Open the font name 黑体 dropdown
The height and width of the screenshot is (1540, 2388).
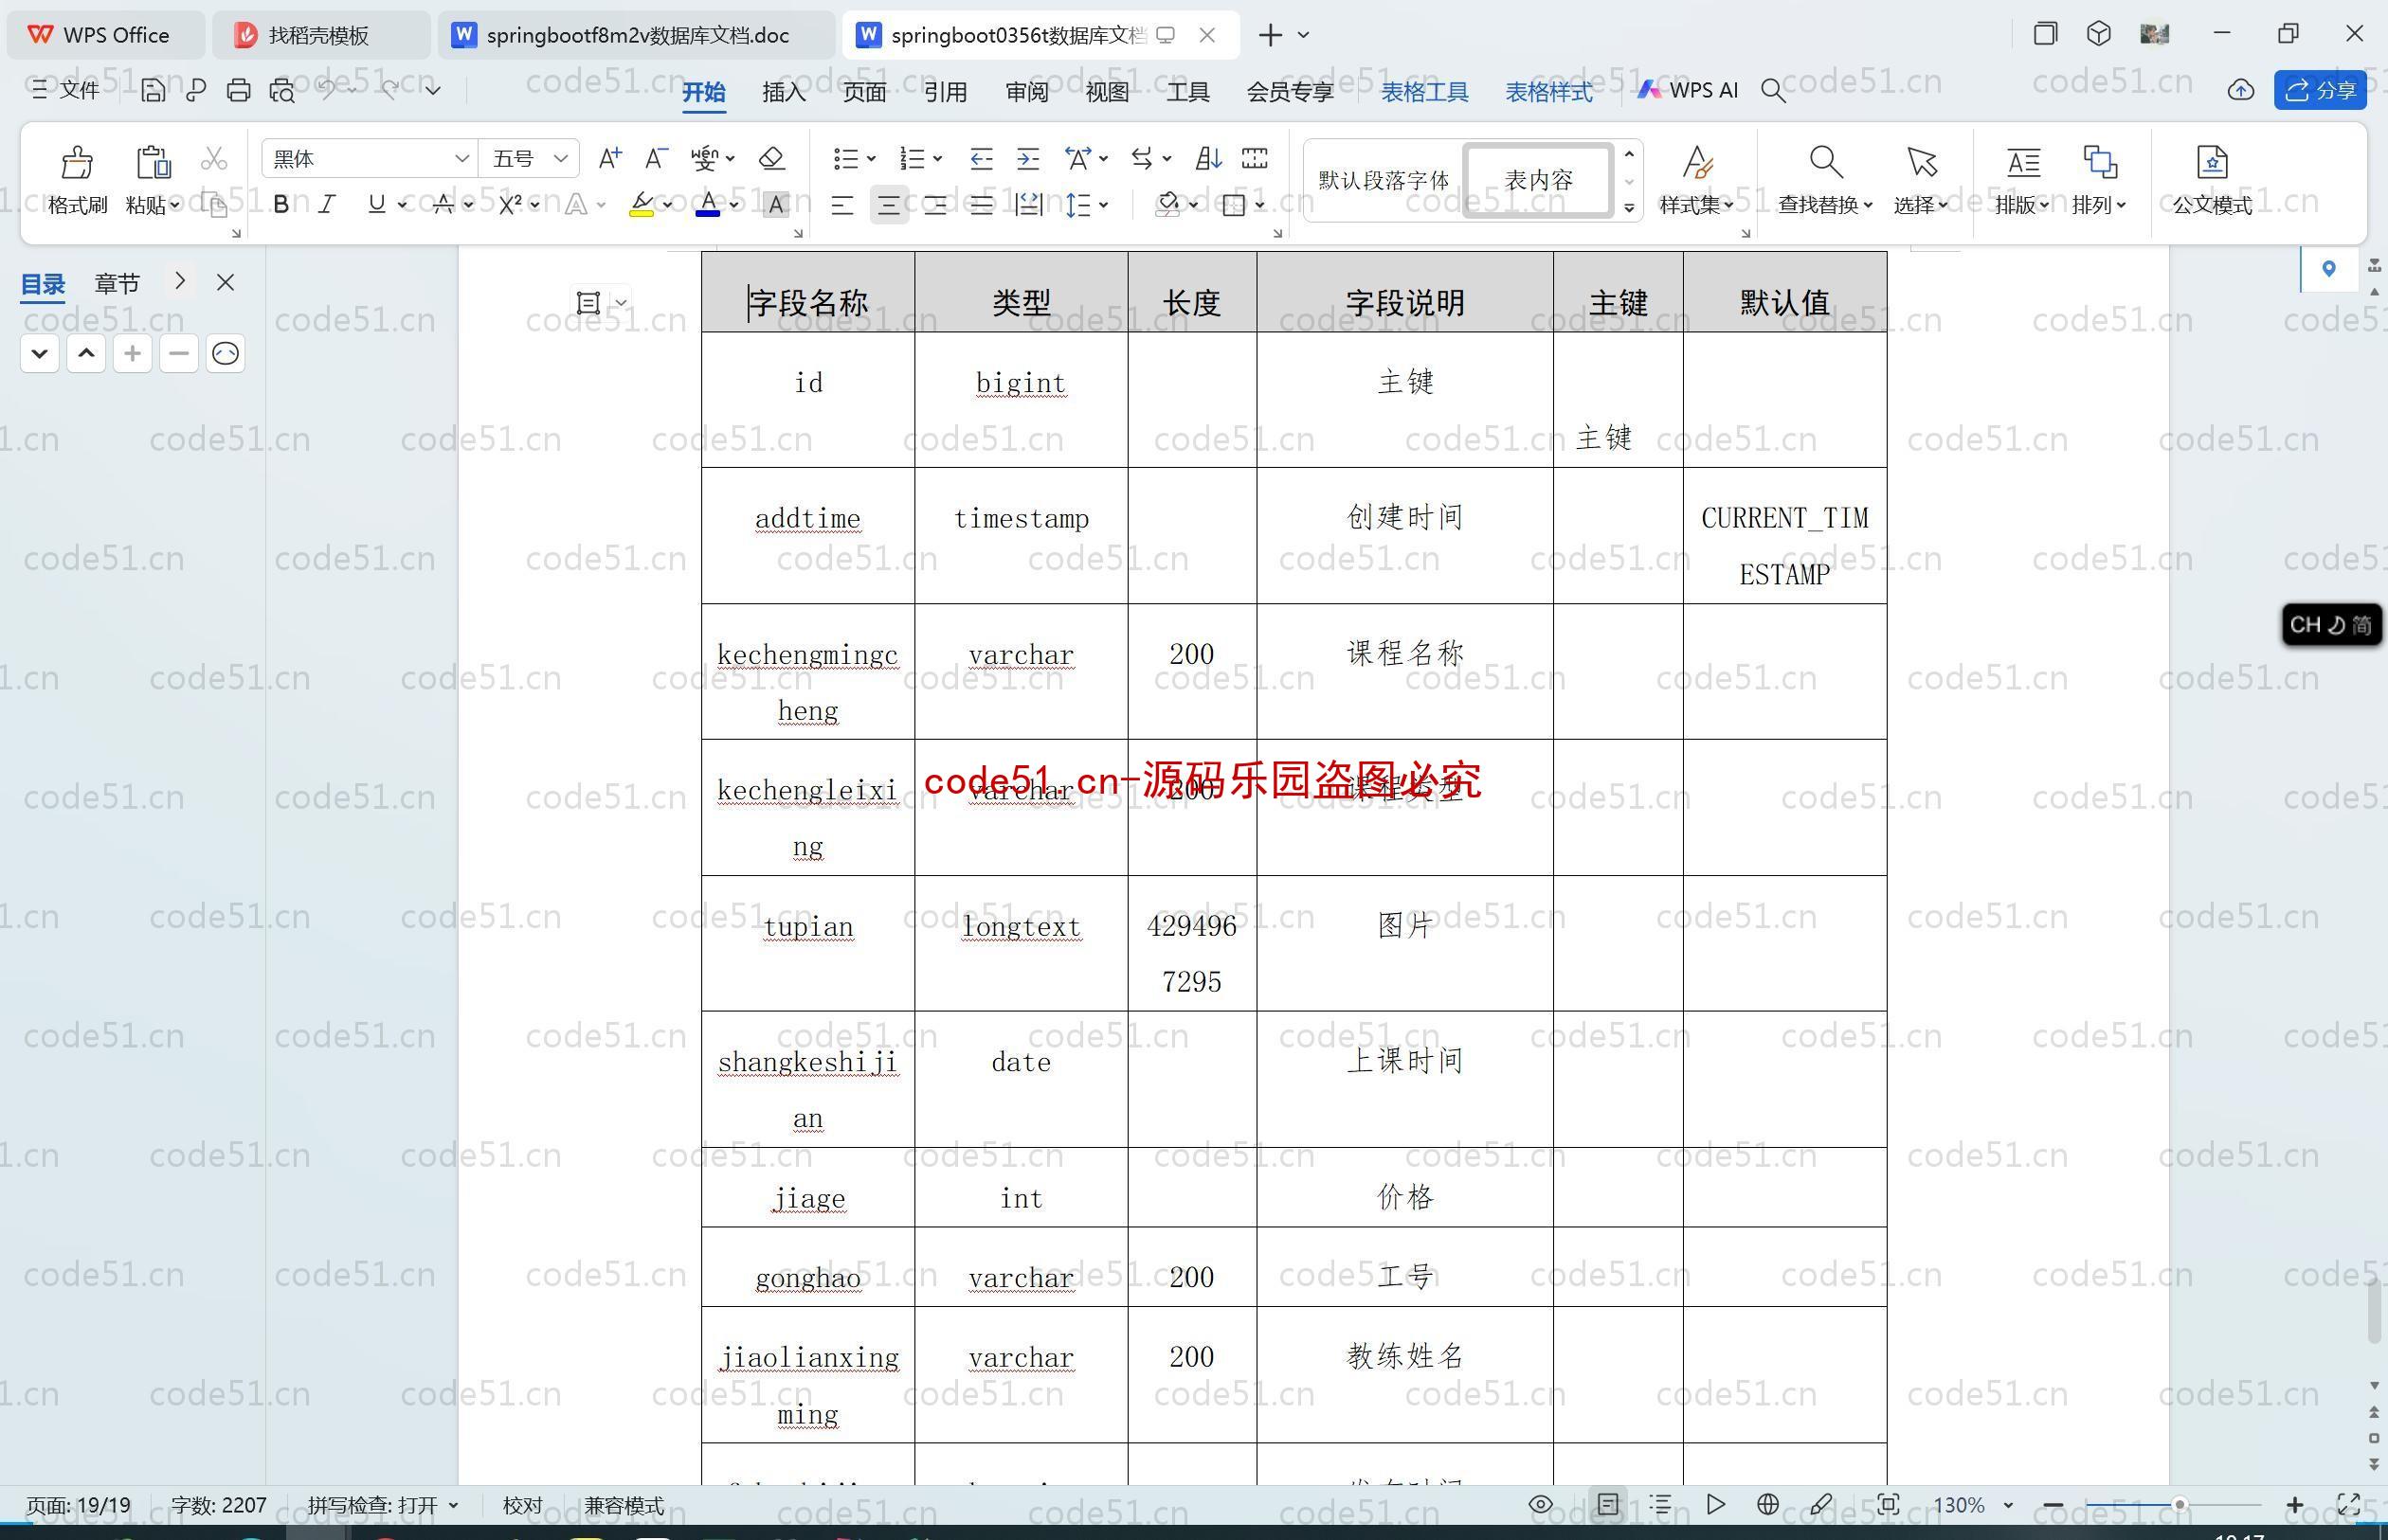(x=461, y=158)
